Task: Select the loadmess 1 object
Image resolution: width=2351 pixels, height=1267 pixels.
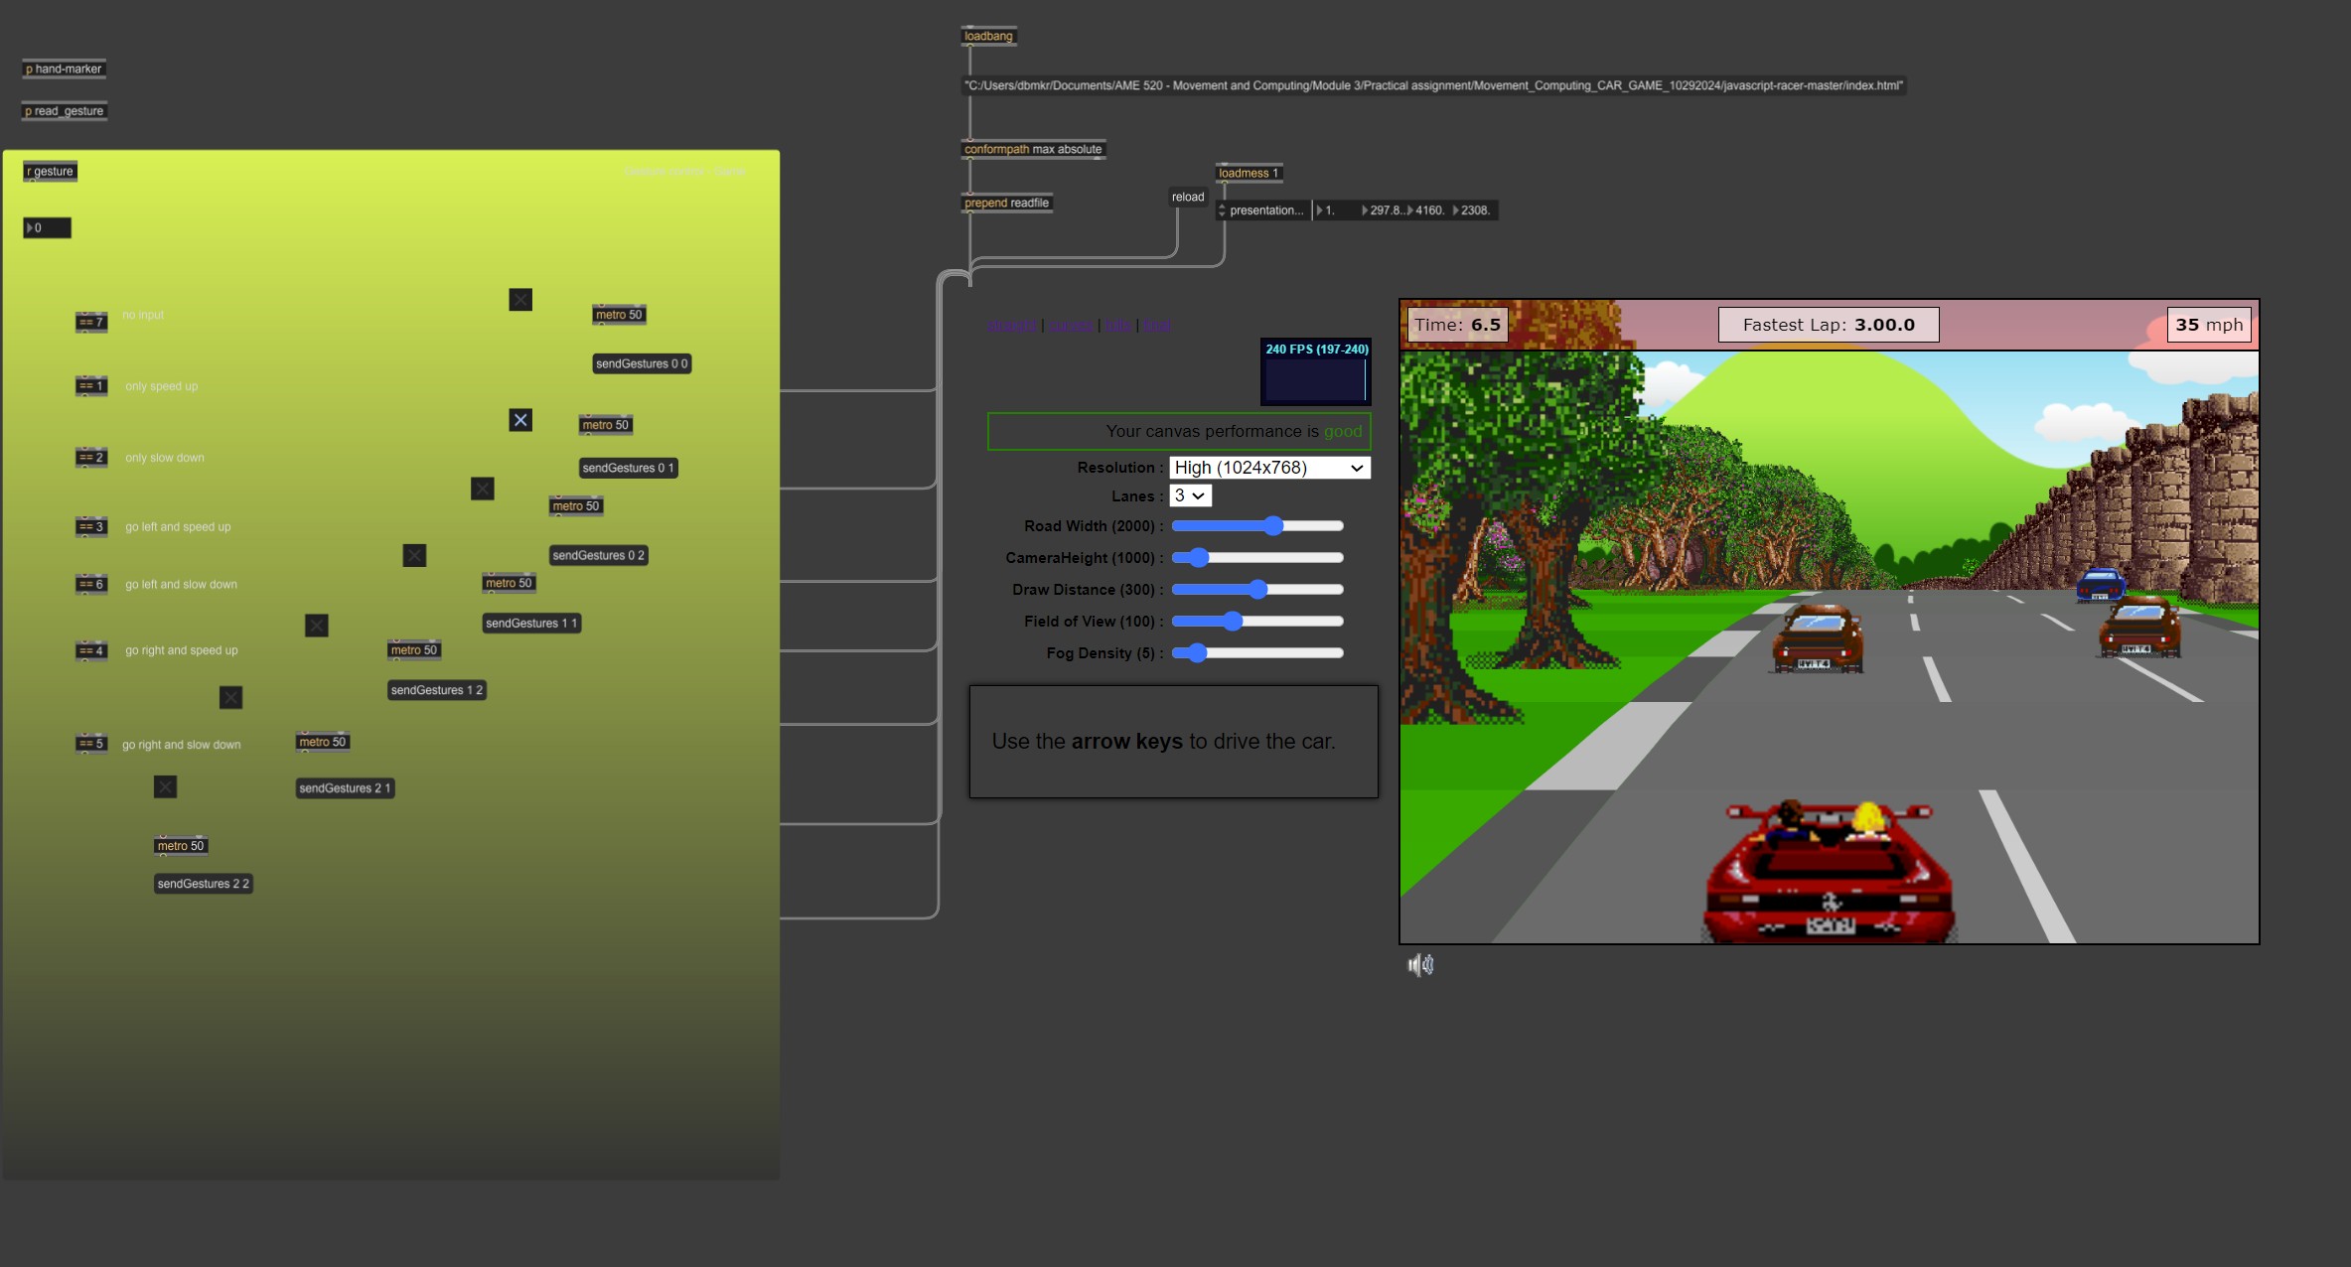Action: 1249,172
